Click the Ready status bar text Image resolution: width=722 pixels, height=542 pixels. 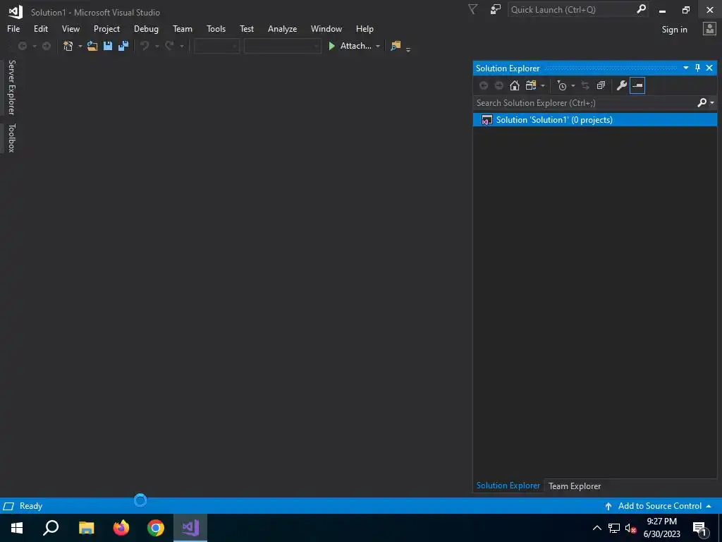[31, 505]
